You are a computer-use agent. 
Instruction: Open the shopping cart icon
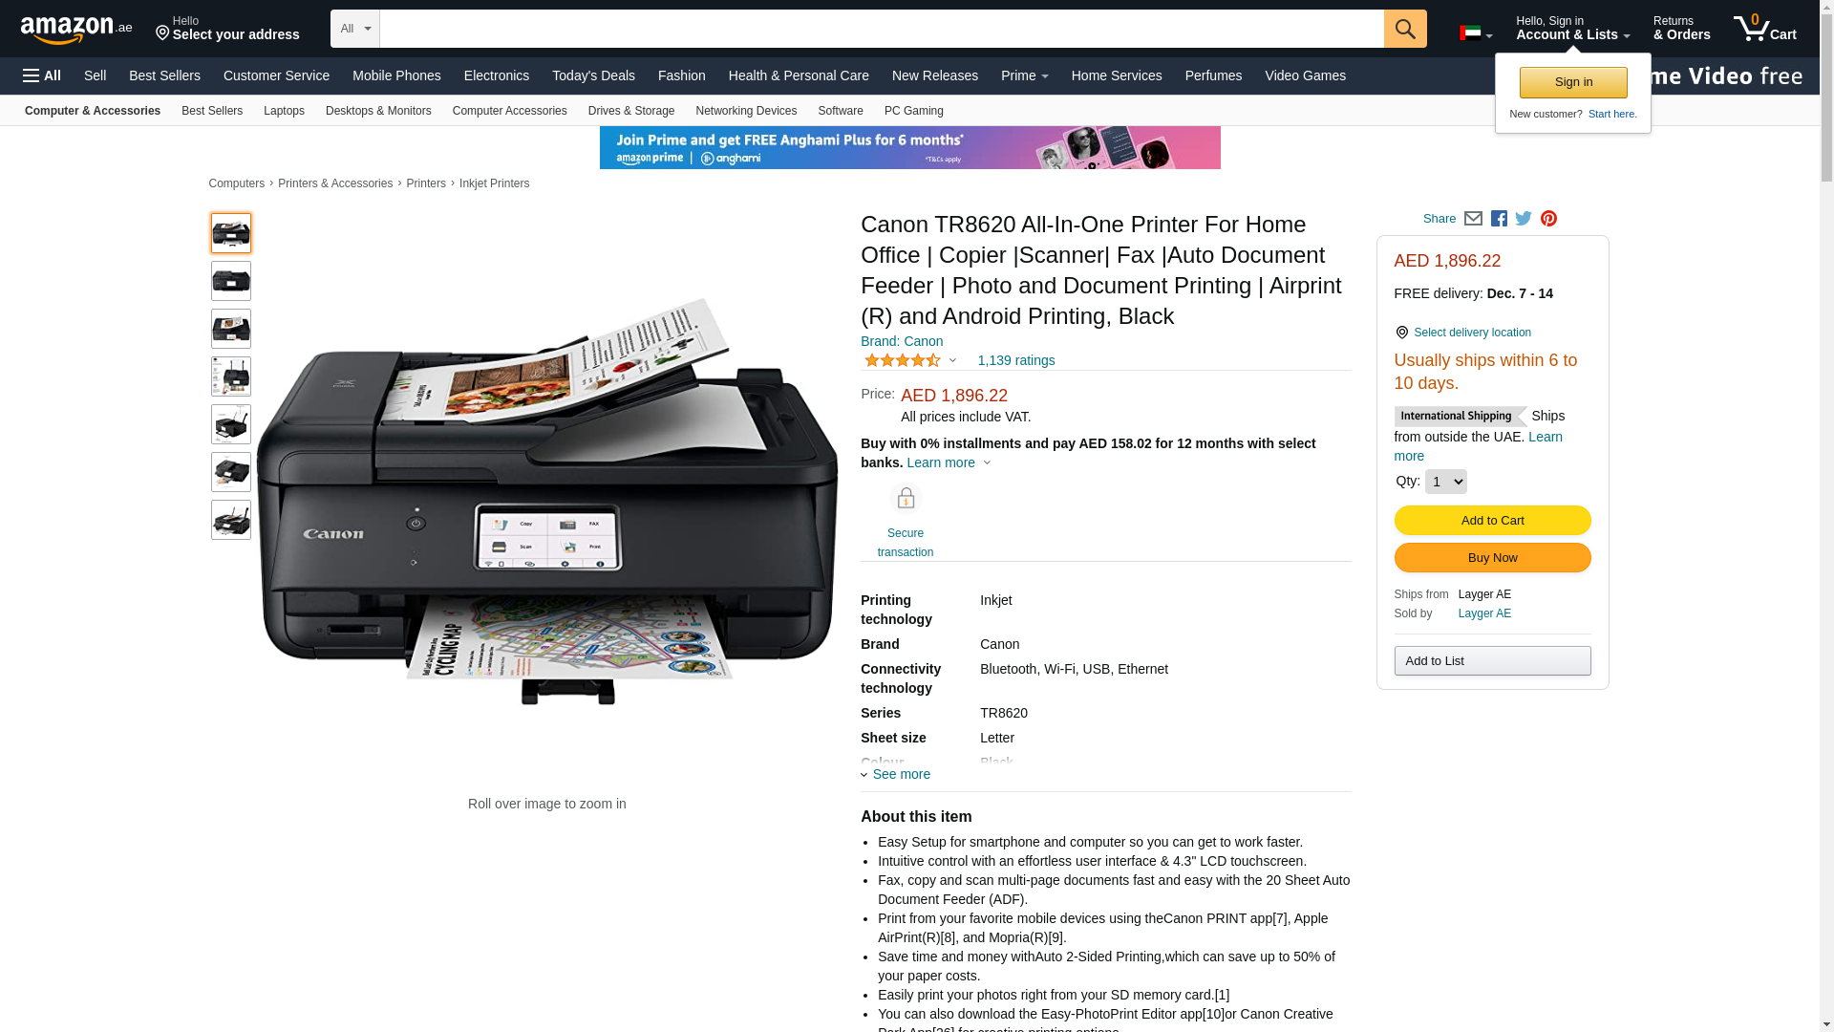(1764, 29)
